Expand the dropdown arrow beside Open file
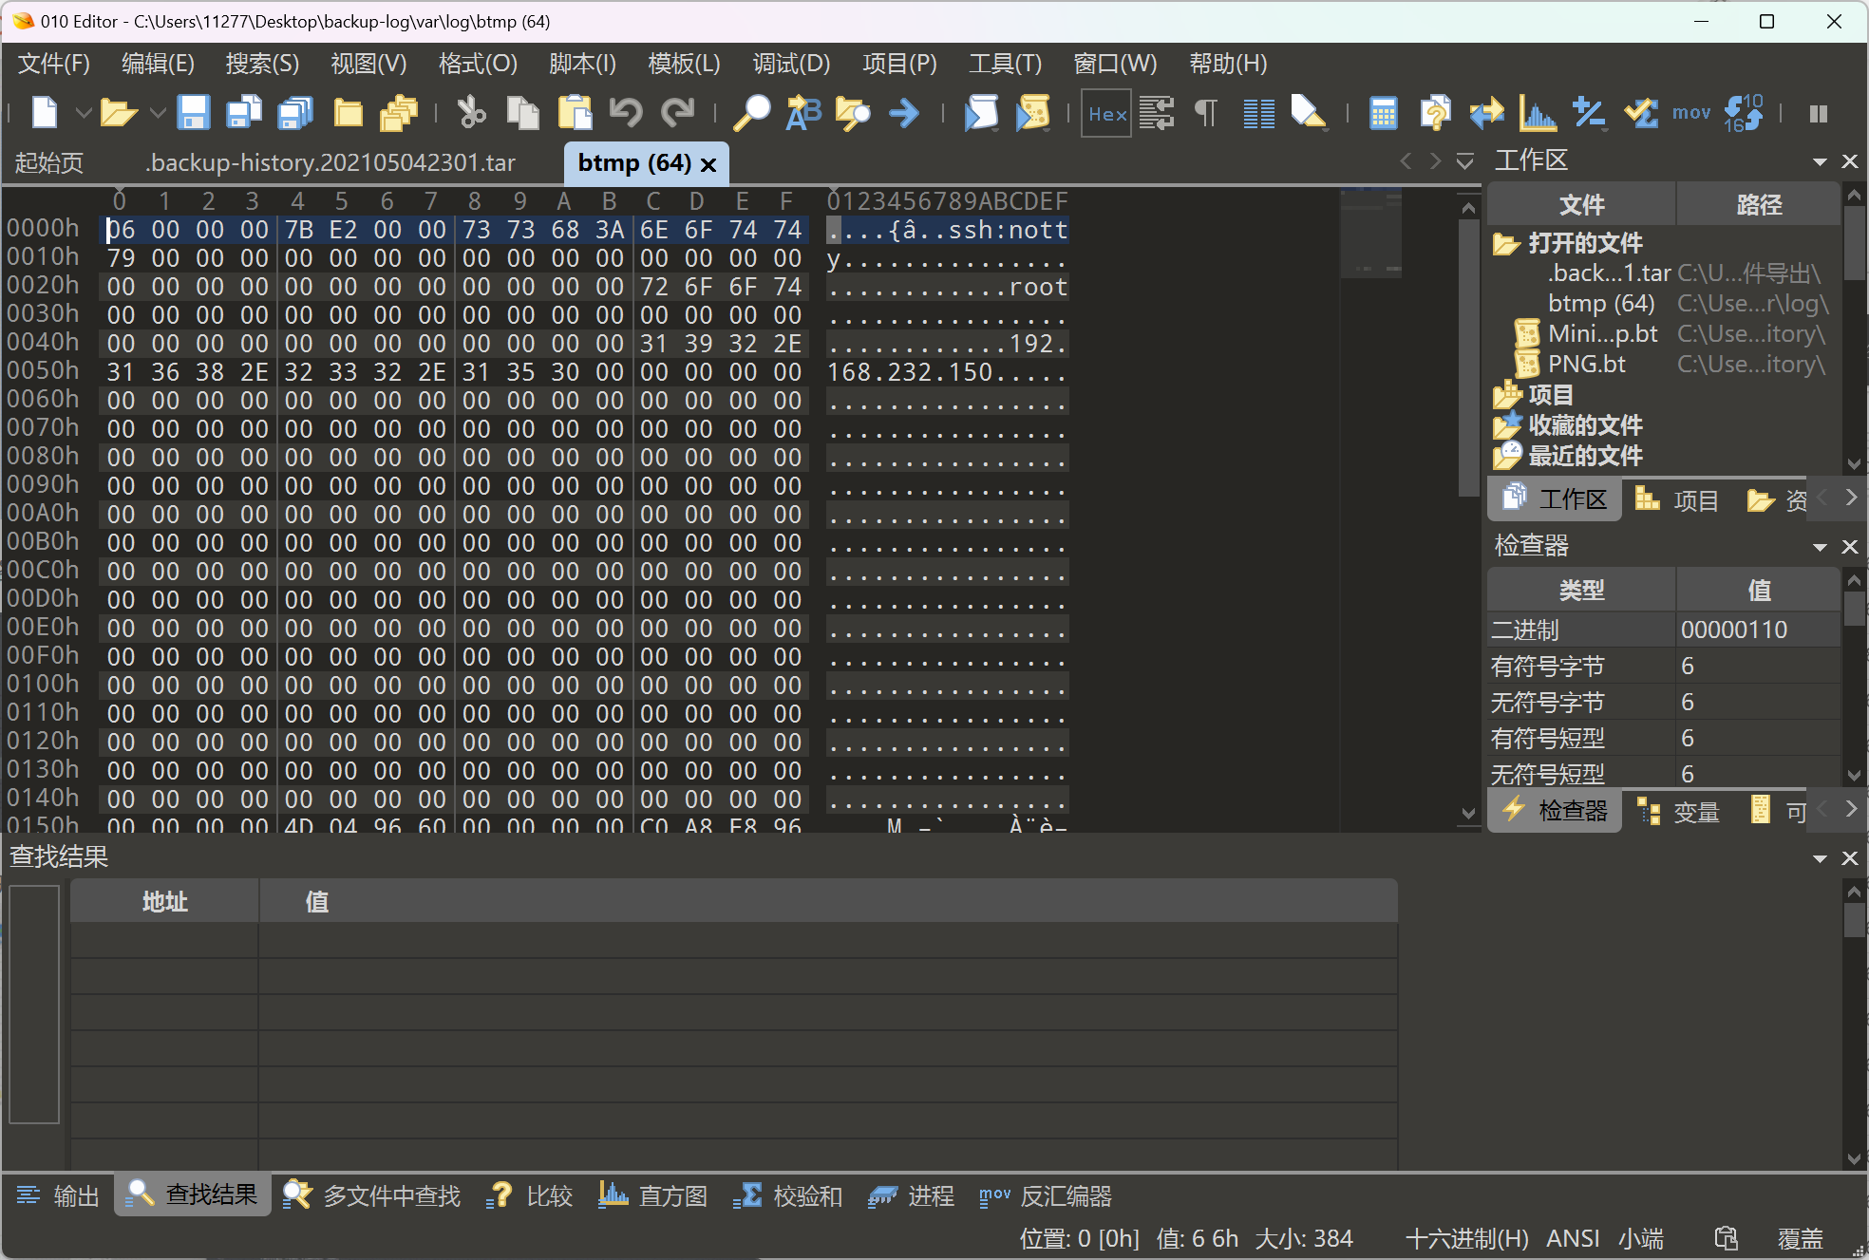Viewport: 1869px width, 1260px height. click(x=158, y=113)
